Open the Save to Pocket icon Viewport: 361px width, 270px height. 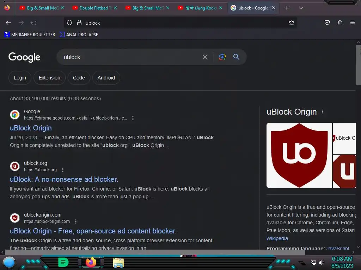(x=327, y=22)
